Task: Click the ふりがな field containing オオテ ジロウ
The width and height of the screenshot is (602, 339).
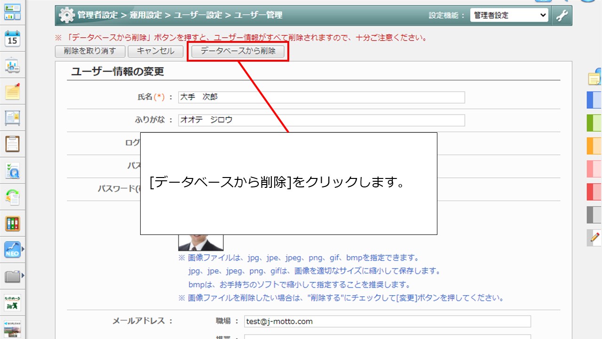Action: pyautogui.click(x=322, y=120)
